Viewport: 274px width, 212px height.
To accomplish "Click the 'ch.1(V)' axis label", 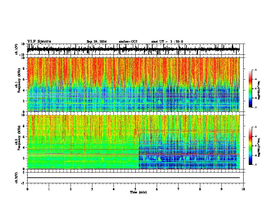I will click(x=17, y=49).
